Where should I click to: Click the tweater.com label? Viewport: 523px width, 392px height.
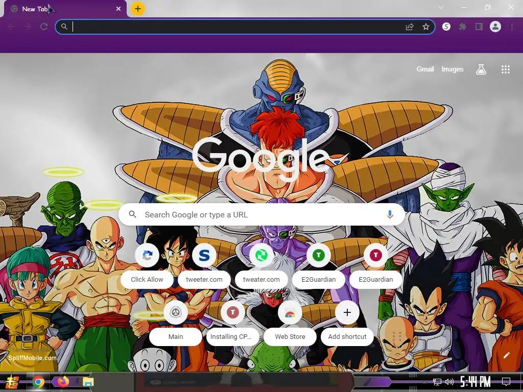click(x=261, y=280)
